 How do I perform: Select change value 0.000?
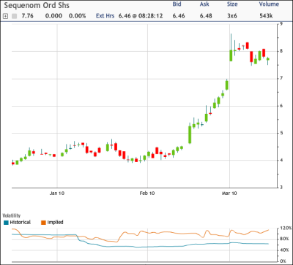tap(53, 16)
